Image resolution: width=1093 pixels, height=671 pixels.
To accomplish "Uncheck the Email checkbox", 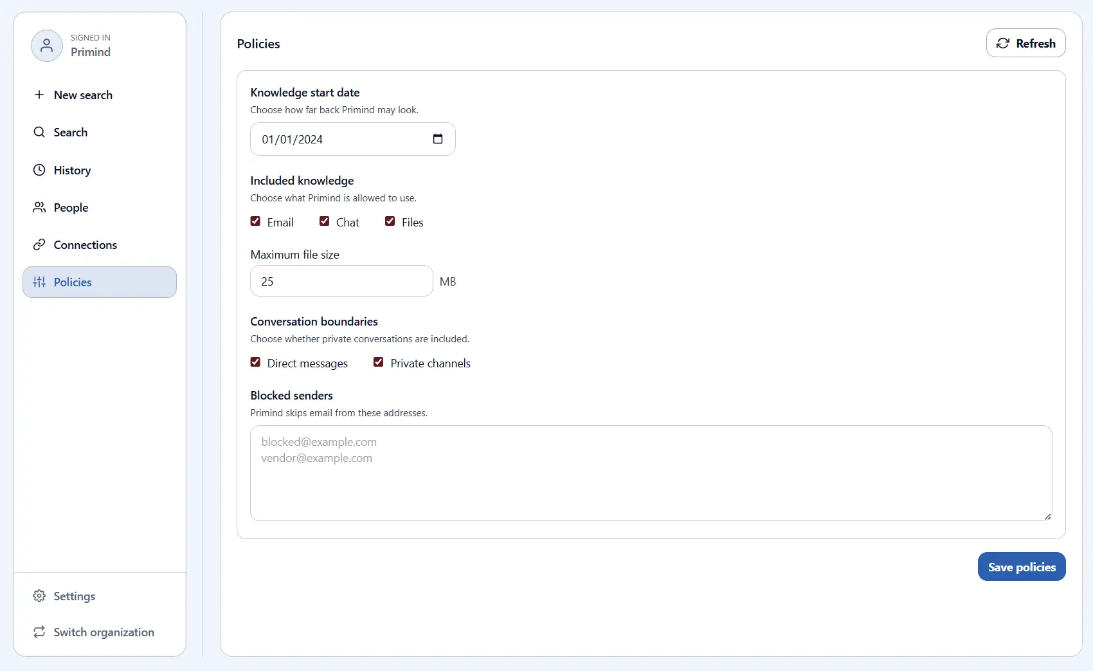I will click(255, 221).
